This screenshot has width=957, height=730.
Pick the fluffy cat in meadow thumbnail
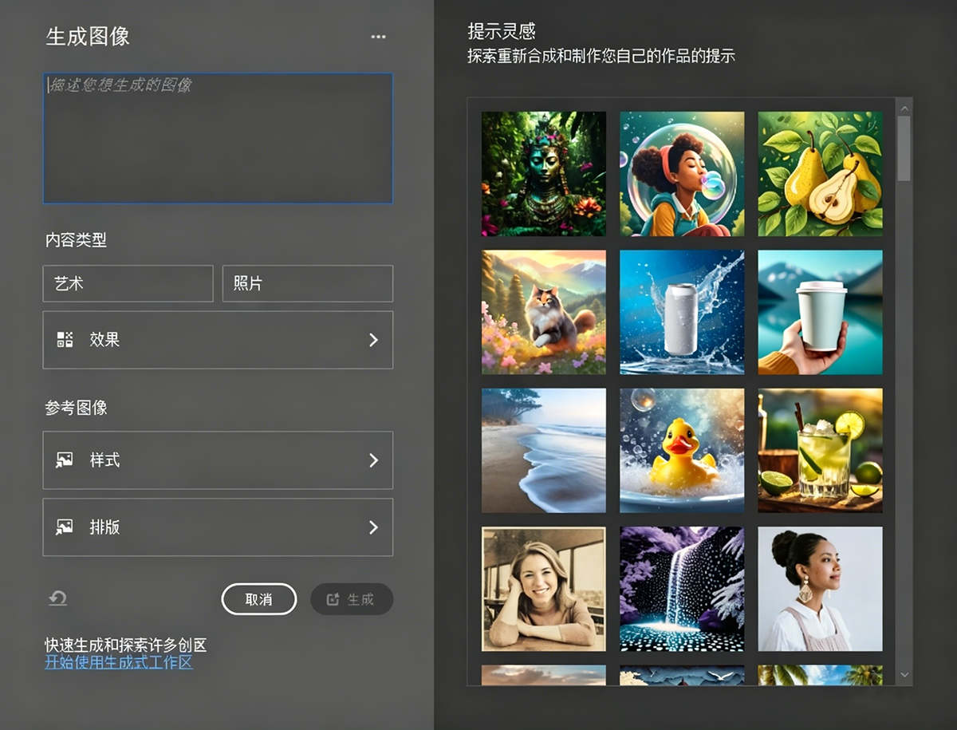544,312
